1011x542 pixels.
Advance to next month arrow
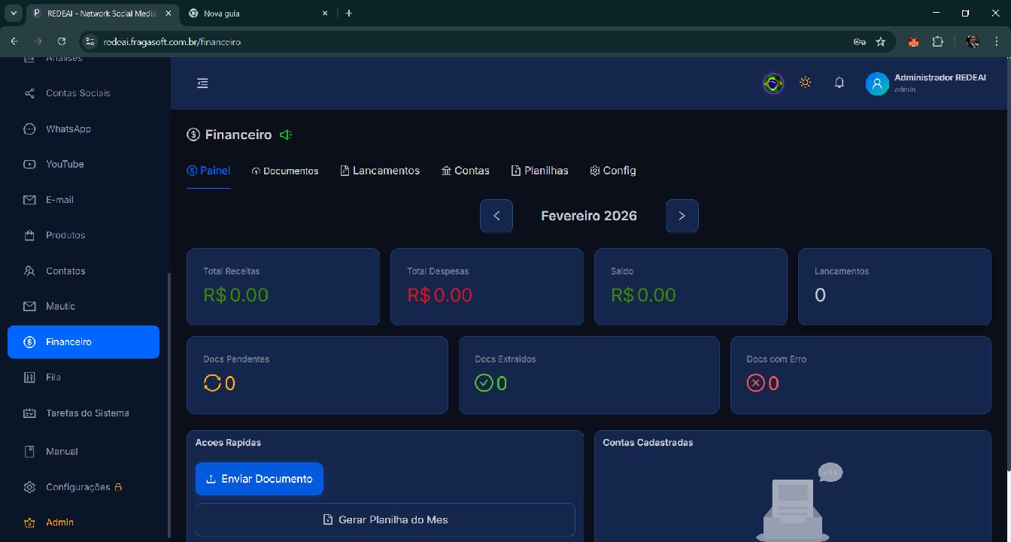pyautogui.click(x=682, y=216)
